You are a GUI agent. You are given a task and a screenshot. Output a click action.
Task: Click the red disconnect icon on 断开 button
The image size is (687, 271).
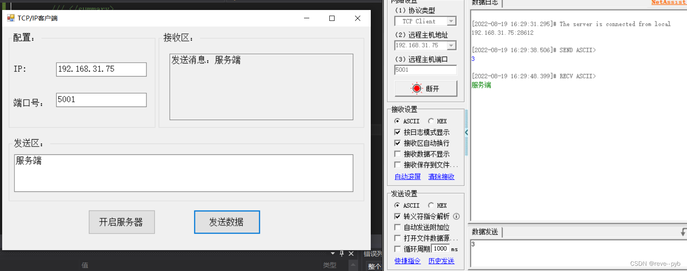coord(417,89)
